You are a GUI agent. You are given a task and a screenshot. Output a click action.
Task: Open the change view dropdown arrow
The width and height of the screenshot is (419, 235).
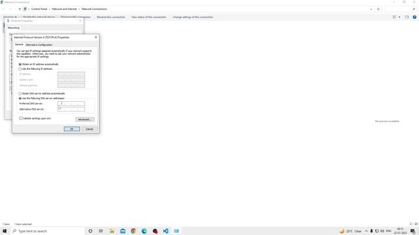(399, 17)
